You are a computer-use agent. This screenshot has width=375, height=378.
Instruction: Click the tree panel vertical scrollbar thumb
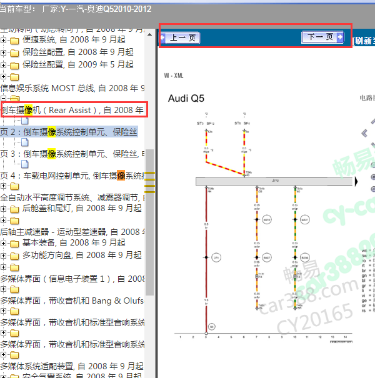(x=150, y=222)
